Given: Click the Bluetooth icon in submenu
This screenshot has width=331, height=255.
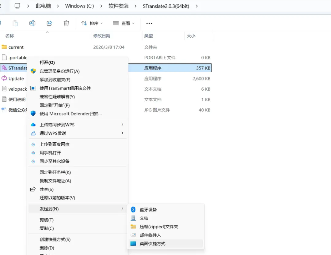Looking at the screenshot, I should coord(133,209).
